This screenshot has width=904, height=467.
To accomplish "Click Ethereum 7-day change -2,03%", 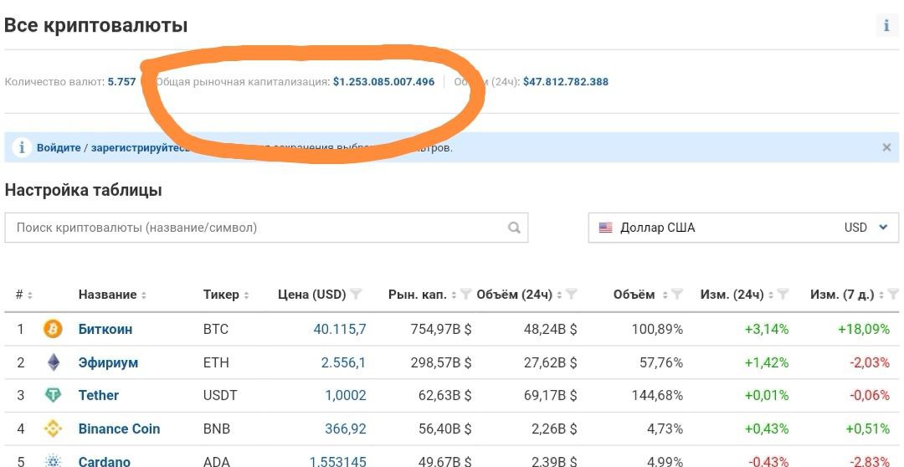I will coord(870,362).
